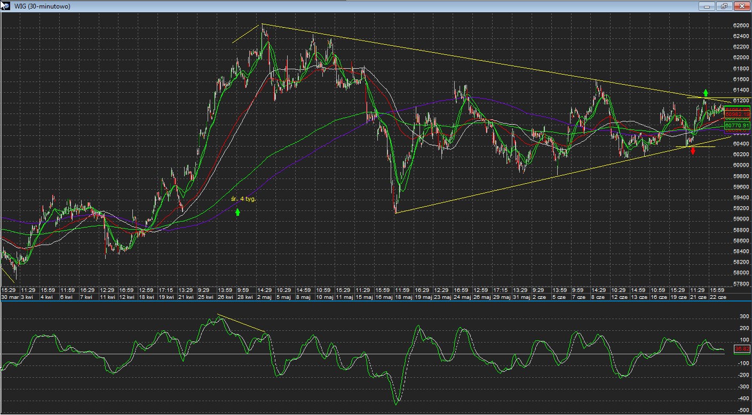752x415 pixels.
Task: Click the 62600 price axis label
Action: 741,25
